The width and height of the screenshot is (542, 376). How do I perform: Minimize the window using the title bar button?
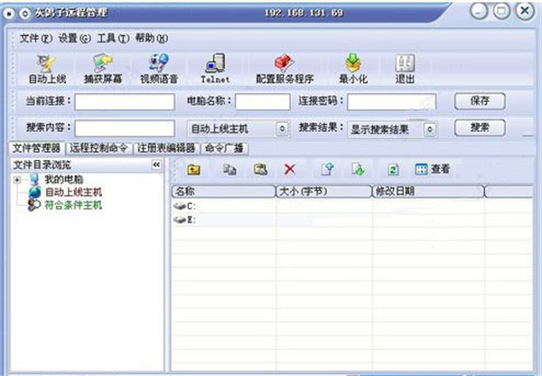[479, 11]
